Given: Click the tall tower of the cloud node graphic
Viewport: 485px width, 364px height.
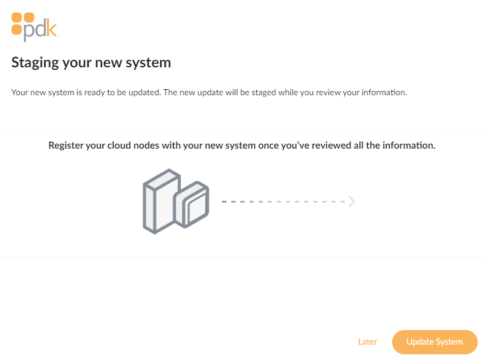Looking at the screenshot, I should click(160, 203).
